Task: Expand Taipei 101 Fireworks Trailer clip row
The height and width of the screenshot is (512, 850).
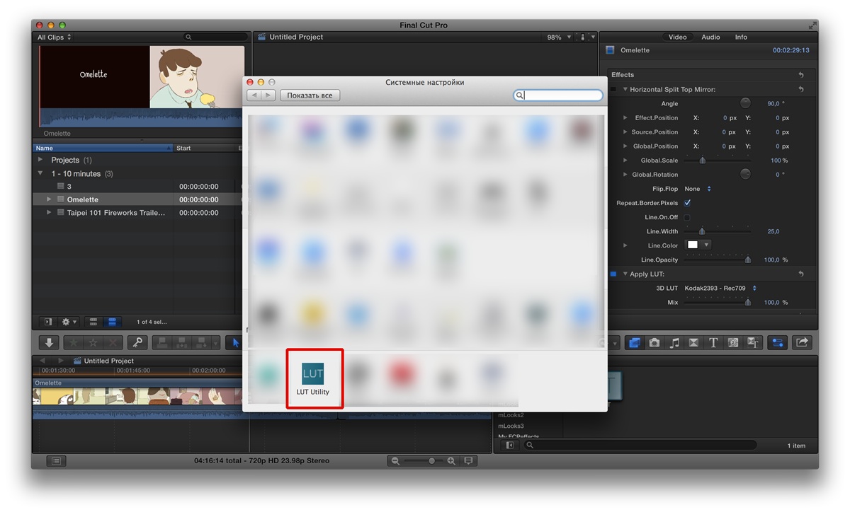Action: coord(49,212)
